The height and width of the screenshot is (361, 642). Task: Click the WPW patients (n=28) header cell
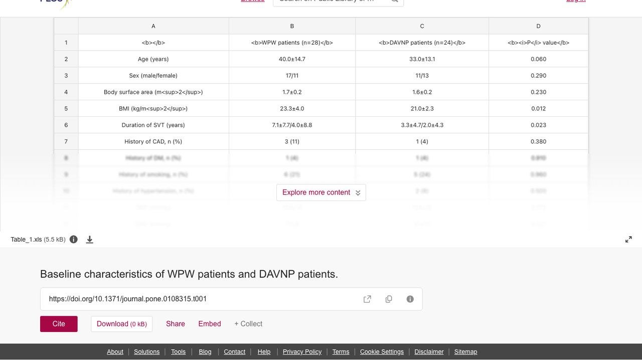pos(292,43)
